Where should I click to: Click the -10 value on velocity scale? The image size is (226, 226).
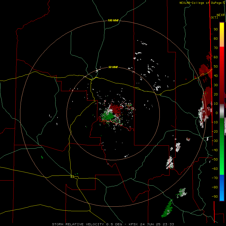(x=215, y=122)
